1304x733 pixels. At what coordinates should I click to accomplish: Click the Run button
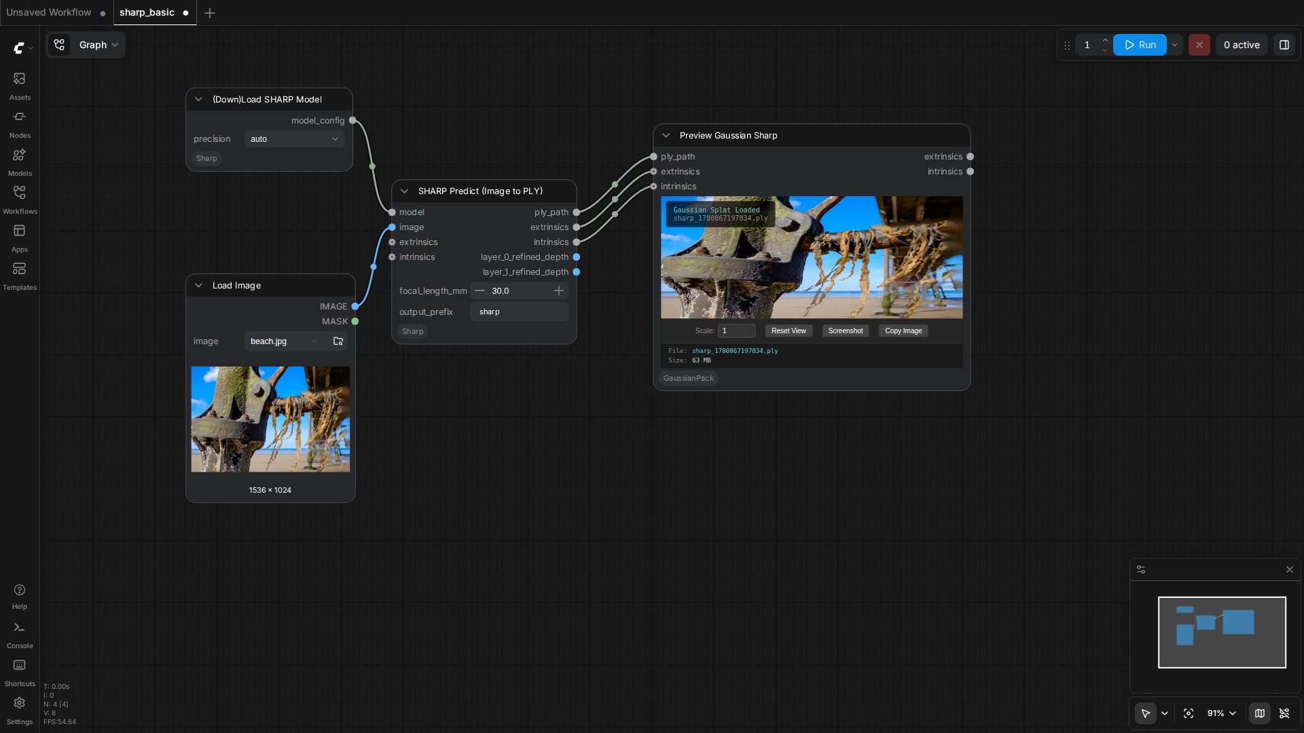coord(1140,45)
